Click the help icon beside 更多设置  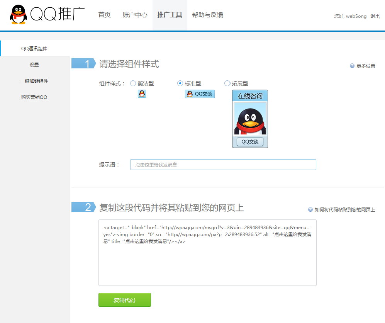[352, 66]
